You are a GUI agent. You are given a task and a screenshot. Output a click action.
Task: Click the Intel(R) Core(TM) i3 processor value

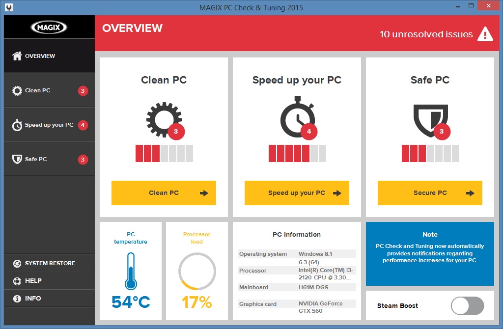tap(326, 274)
